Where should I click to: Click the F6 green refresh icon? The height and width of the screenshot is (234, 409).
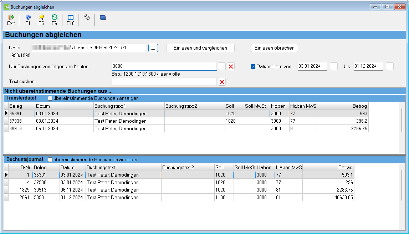pos(54,17)
